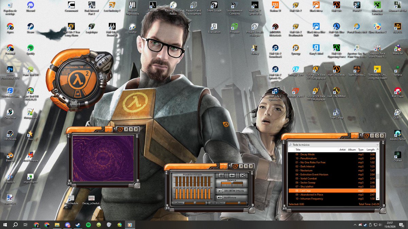Click graphic equalizer icon in equalizer window
The width and height of the screenshot is (408, 229).
(x=221, y=175)
